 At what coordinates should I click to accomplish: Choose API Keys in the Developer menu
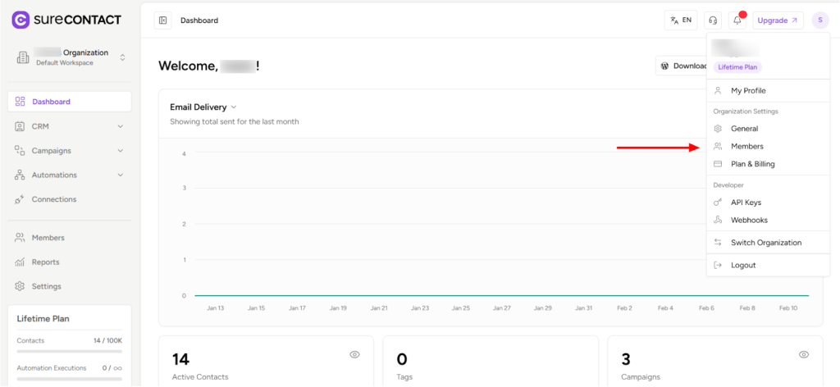746,203
